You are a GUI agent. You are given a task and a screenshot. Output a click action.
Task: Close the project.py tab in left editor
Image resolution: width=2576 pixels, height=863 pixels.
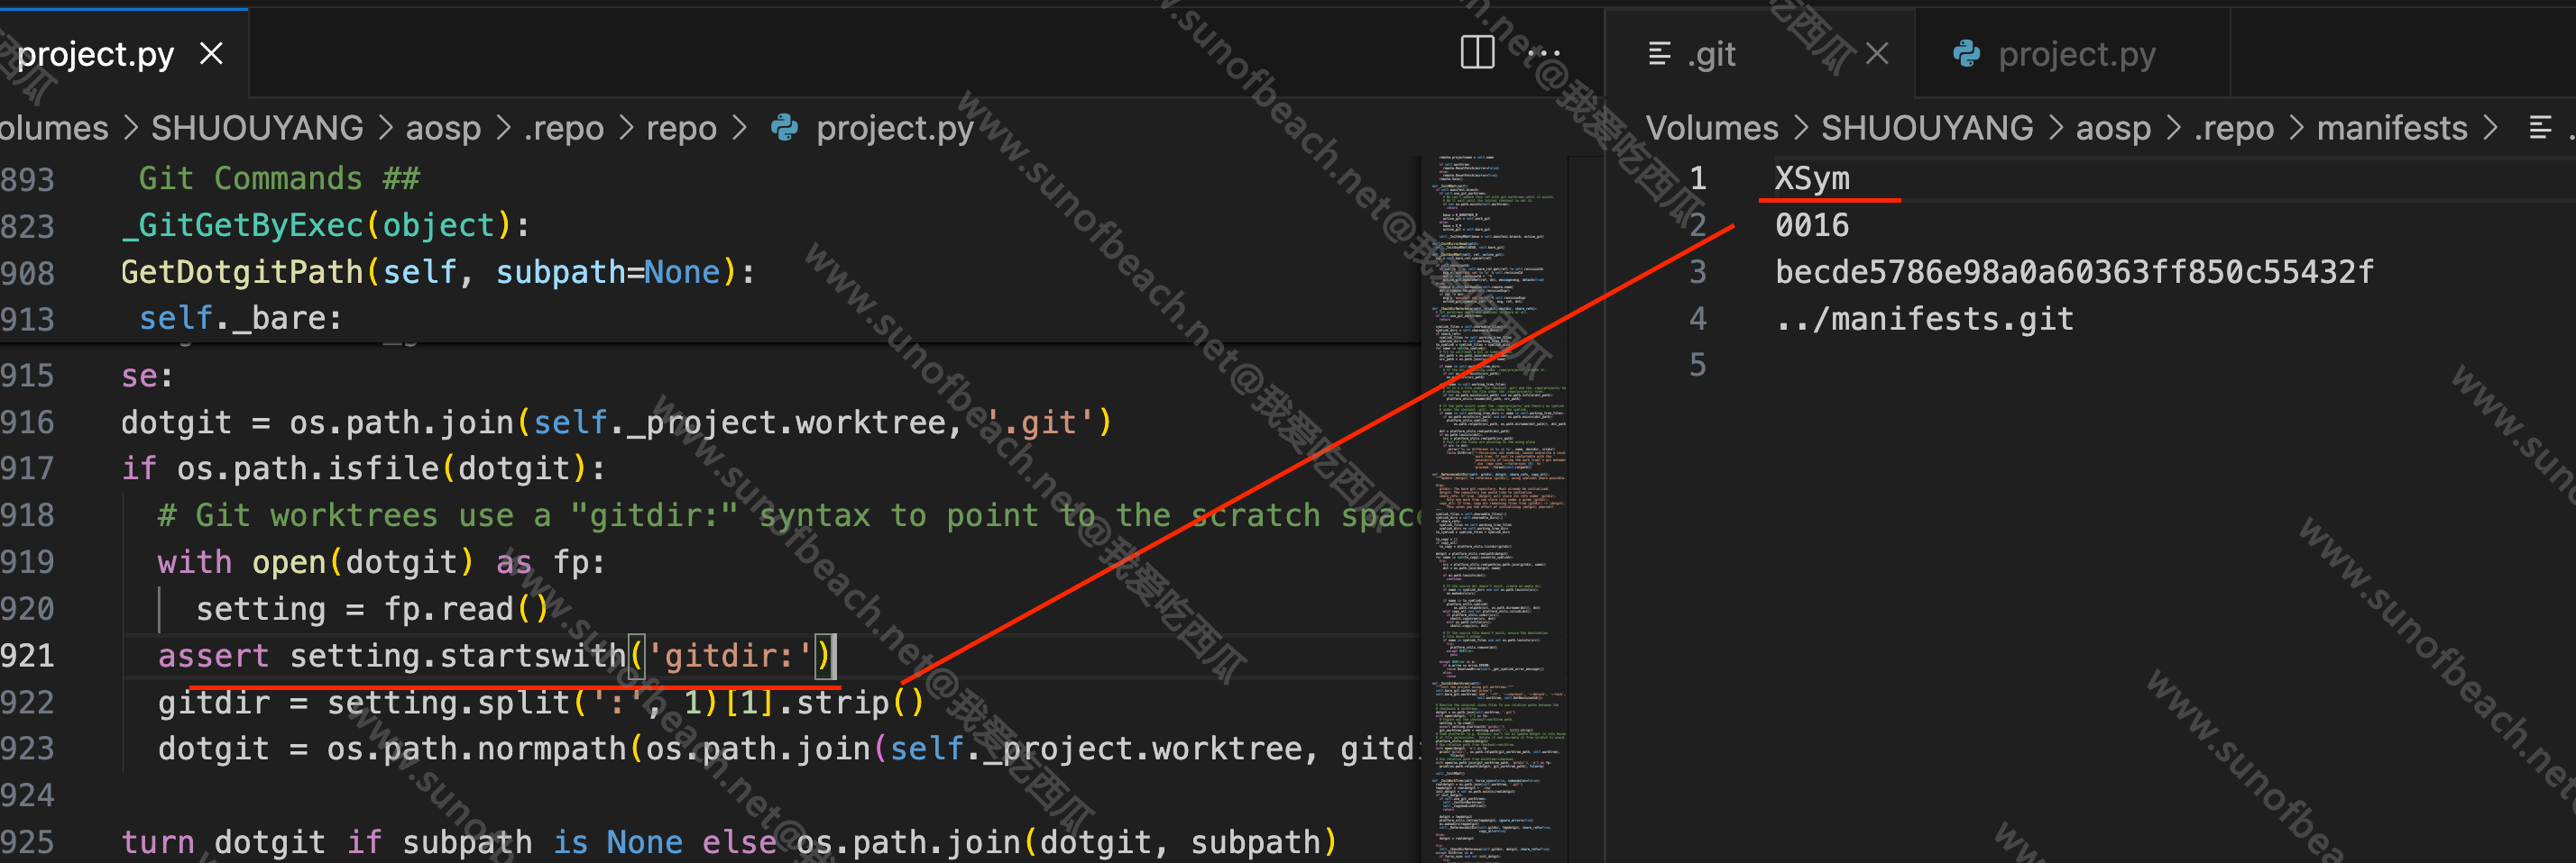tap(211, 53)
